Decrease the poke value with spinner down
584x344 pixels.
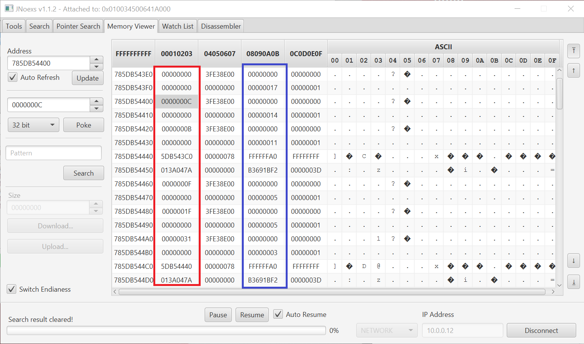[x=97, y=108]
